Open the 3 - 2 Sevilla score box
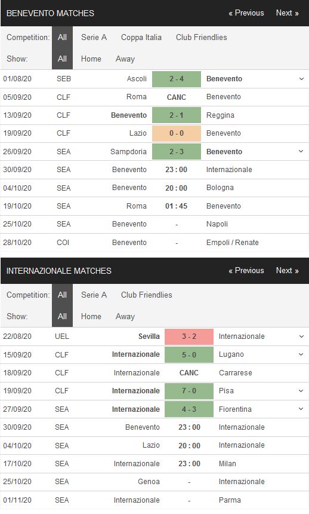Screen dimensions: 309x514 pos(189,336)
